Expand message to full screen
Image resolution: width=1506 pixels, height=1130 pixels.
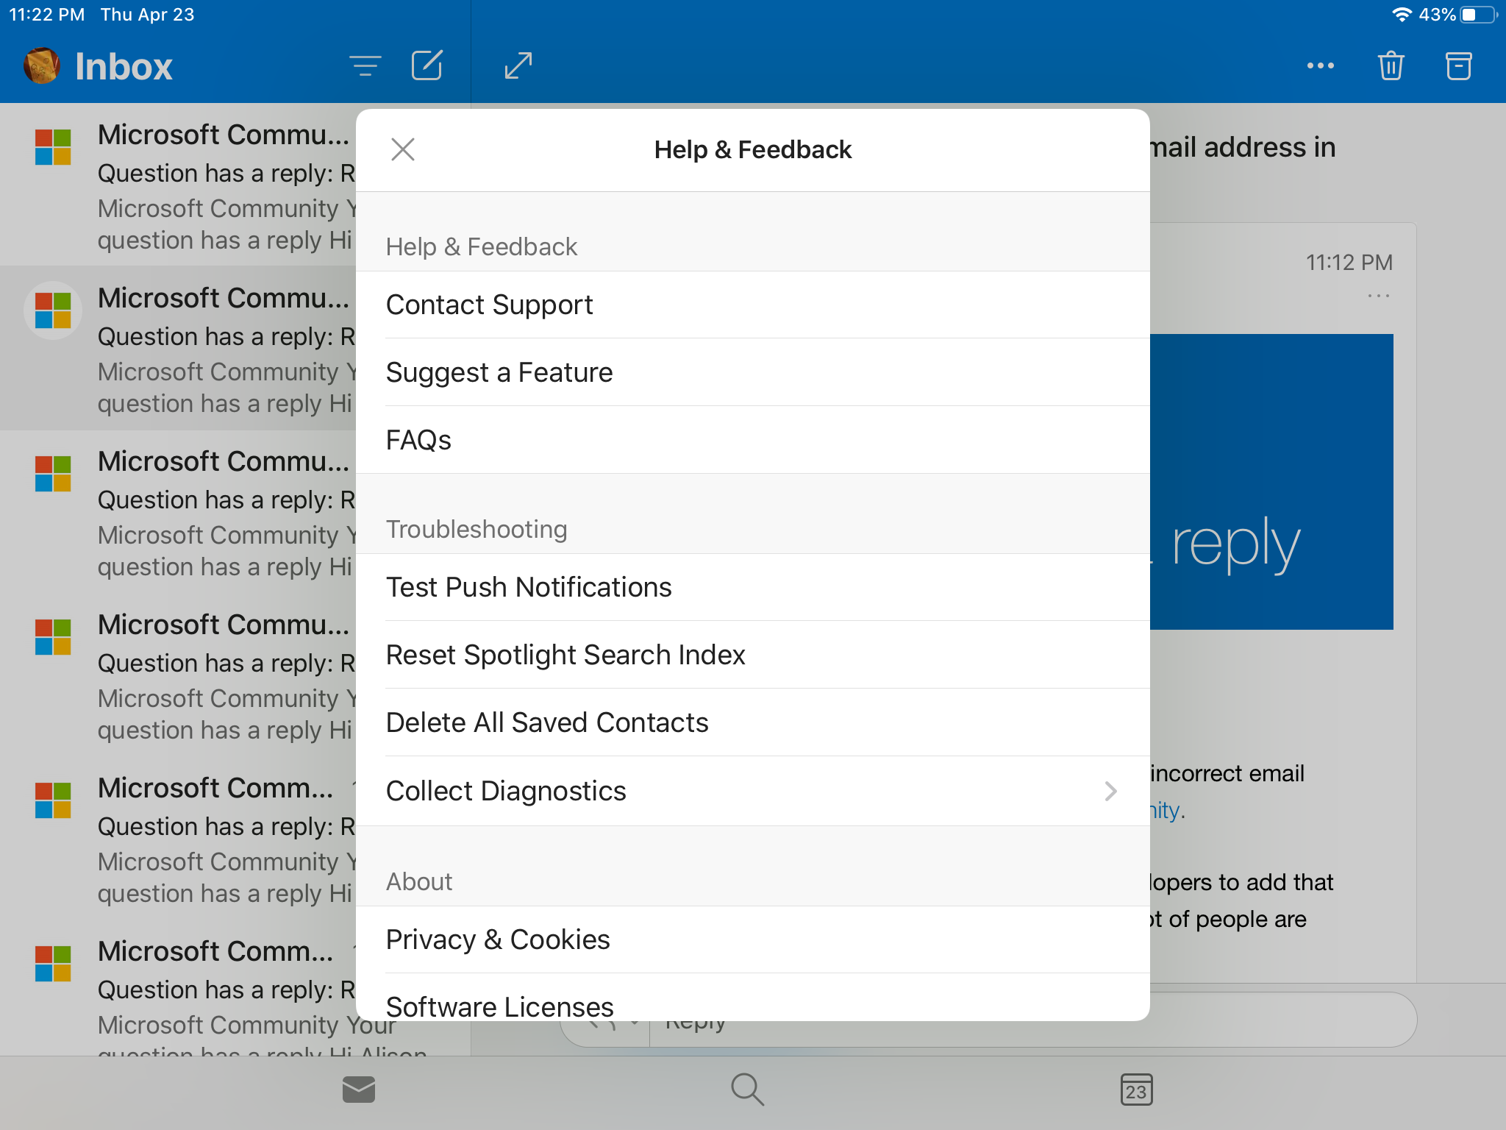(518, 65)
